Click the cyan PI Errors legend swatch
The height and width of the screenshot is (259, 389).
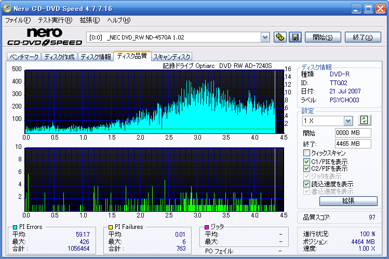click(x=15, y=227)
